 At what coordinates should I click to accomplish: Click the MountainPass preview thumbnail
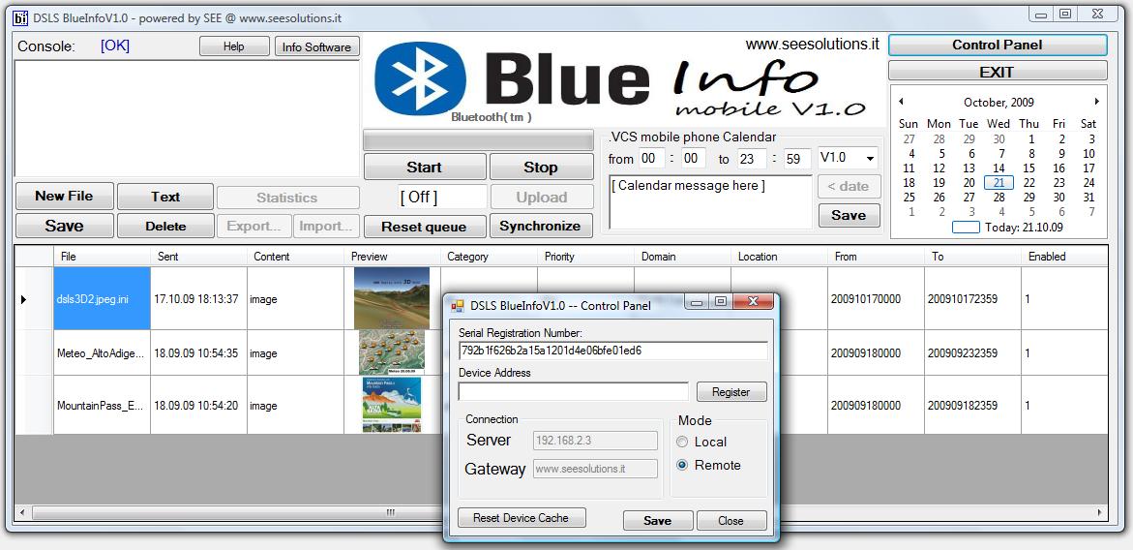[392, 405]
